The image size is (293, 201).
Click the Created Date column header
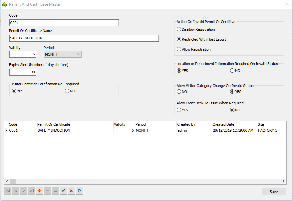coord(234,124)
